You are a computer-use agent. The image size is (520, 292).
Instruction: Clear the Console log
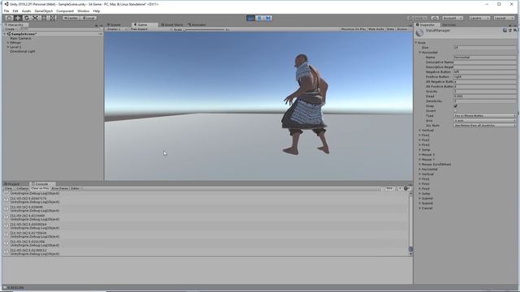pos(8,188)
